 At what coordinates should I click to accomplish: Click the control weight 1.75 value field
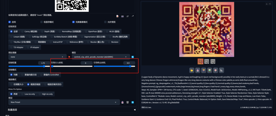pyautogui.click(x=44, y=63)
